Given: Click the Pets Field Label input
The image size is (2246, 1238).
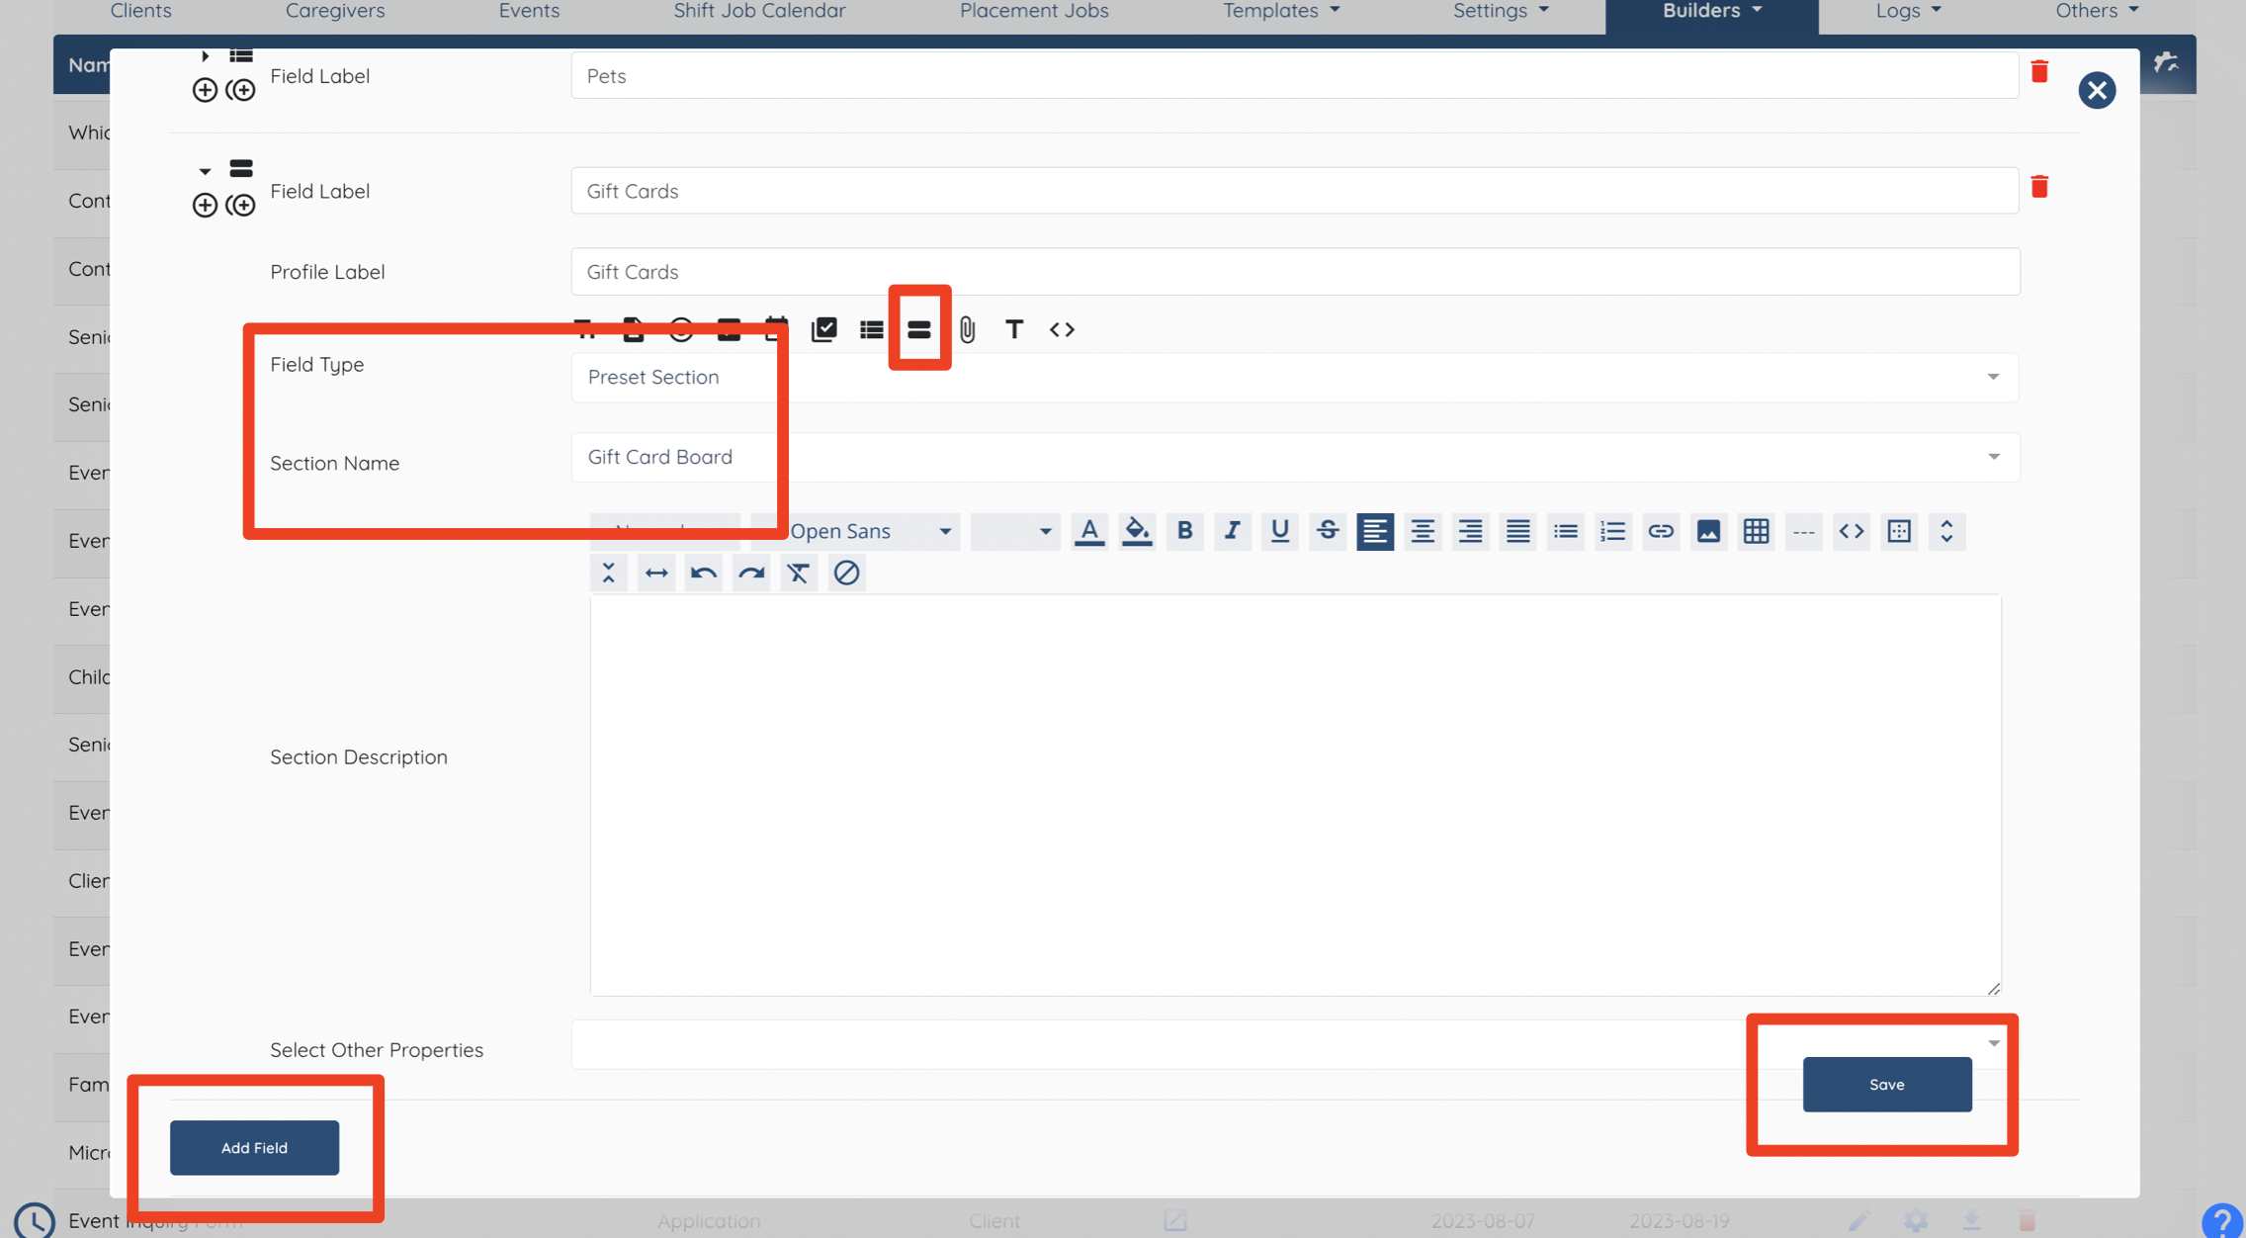Looking at the screenshot, I should [1295, 75].
